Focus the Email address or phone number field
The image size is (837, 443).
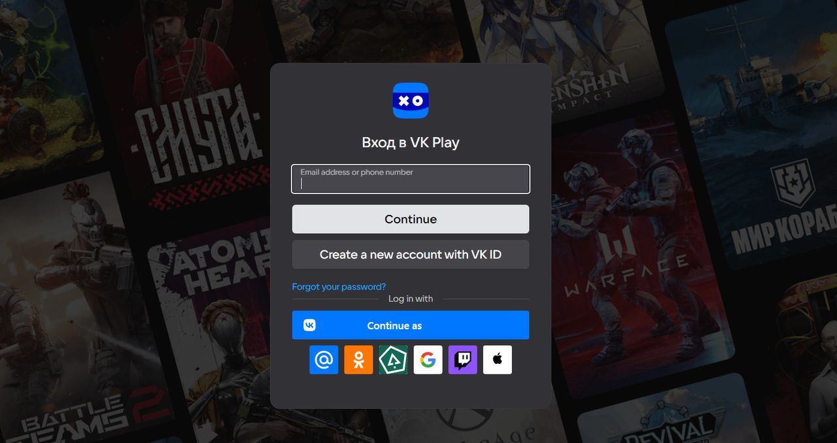[x=410, y=183]
